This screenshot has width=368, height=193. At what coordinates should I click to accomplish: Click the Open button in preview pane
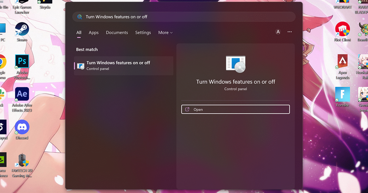click(x=235, y=109)
